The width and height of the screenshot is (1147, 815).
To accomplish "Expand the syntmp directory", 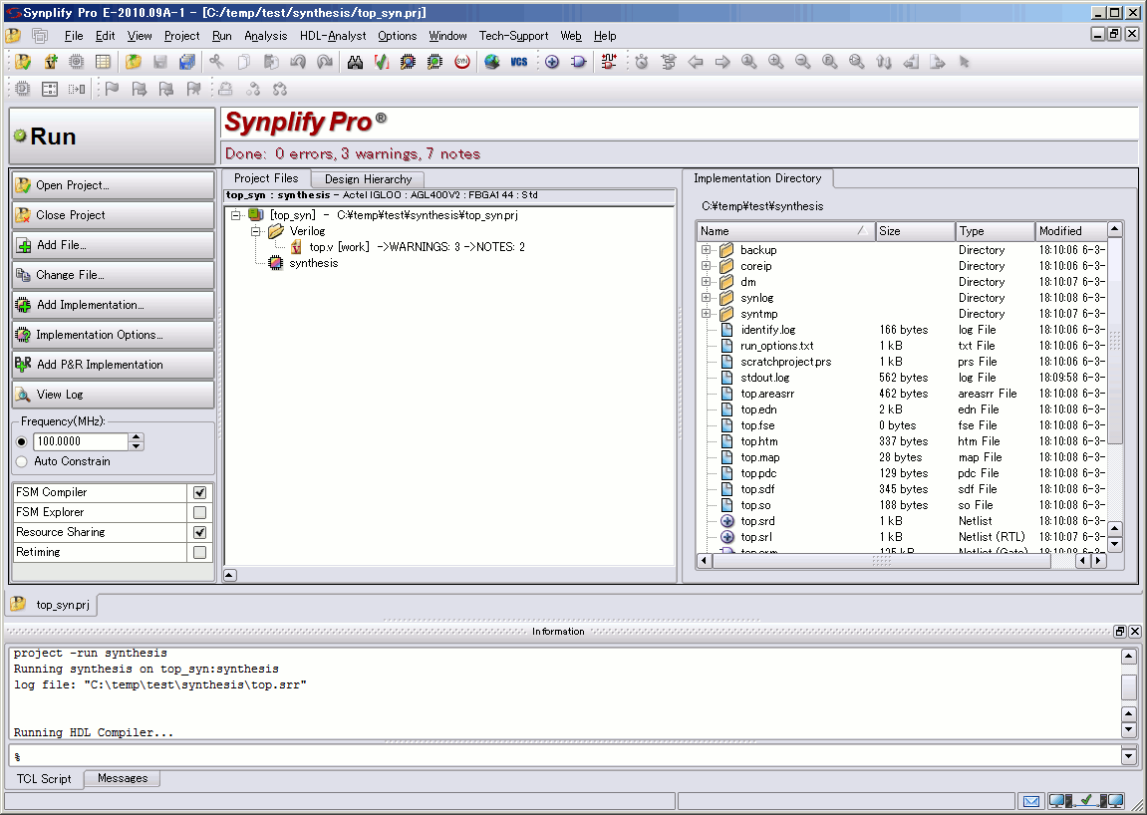I will (706, 314).
